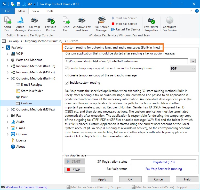The image size is (200, 190).
Task: Open Fax Service Manager
Action: (x=102, y=24)
